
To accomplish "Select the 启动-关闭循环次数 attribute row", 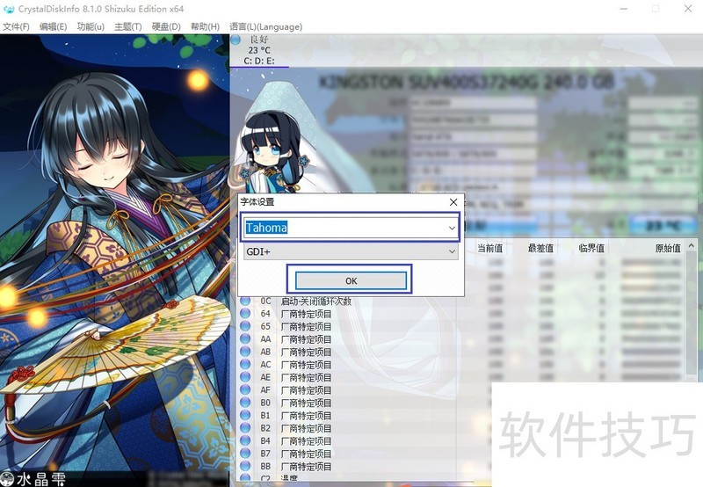I will click(316, 302).
